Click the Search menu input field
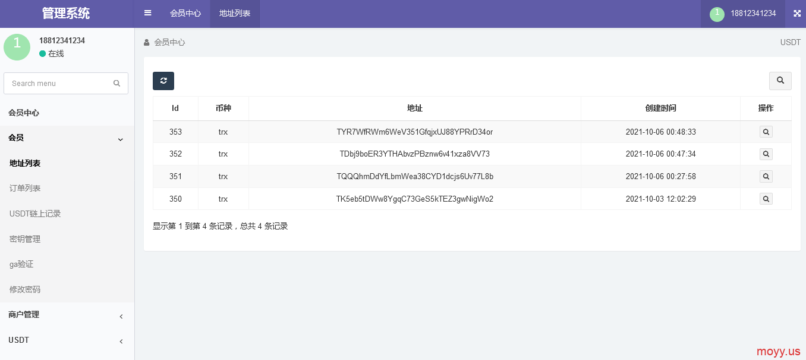 click(58, 84)
